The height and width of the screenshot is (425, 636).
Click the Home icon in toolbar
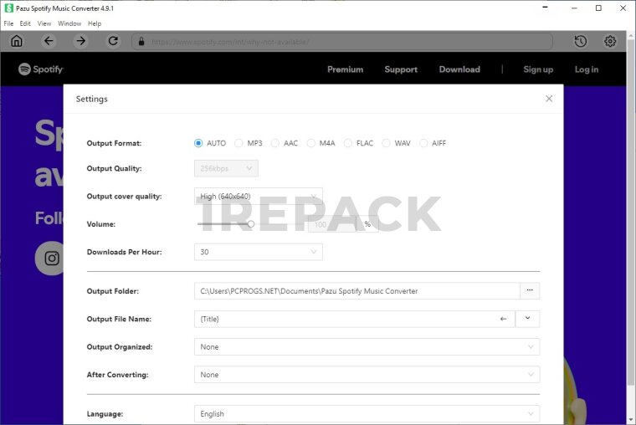point(17,41)
